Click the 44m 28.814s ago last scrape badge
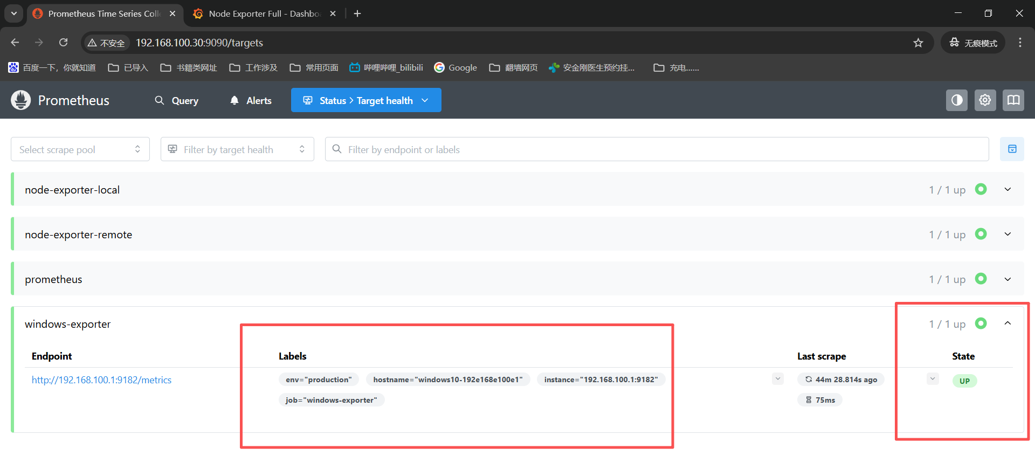 pos(841,380)
